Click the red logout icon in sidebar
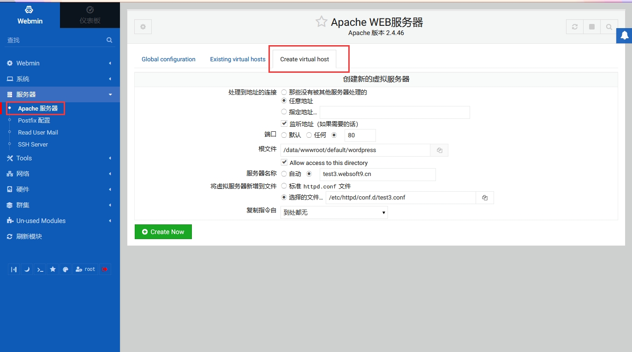The image size is (632, 352). point(105,270)
